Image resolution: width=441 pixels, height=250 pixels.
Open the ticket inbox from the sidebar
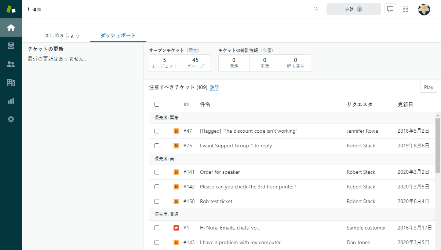tap(11, 46)
